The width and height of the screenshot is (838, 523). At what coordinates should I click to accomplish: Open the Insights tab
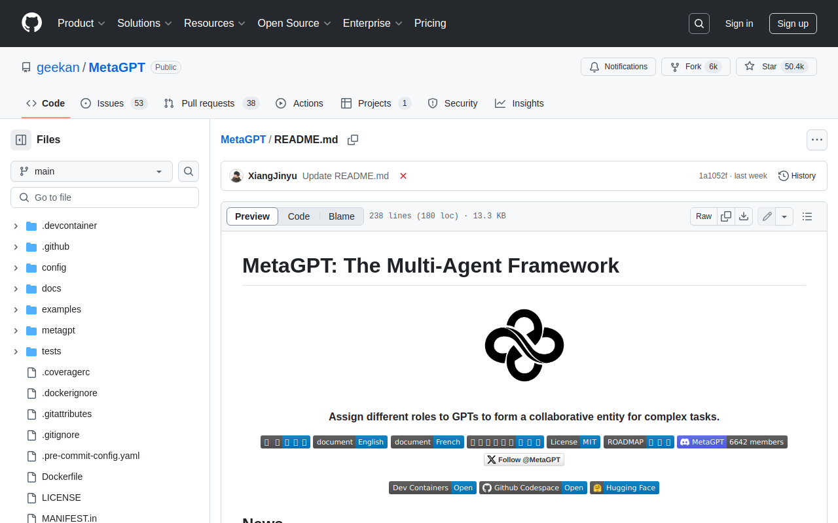(x=519, y=103)
